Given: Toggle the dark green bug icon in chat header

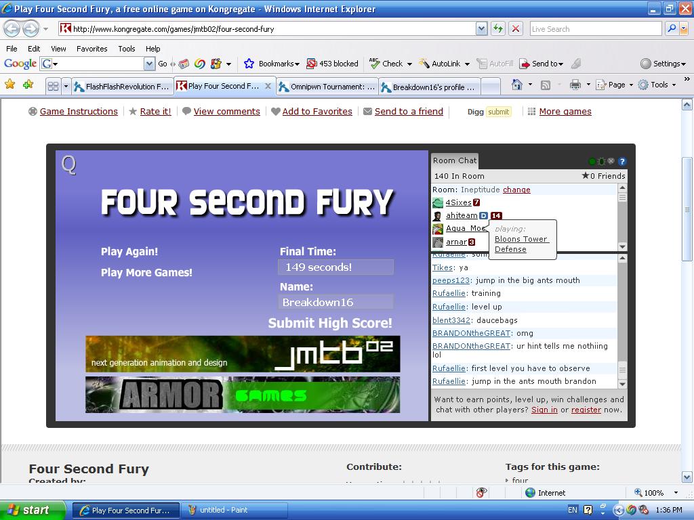Looking at the screenshot, I should [x=602, y=161].
